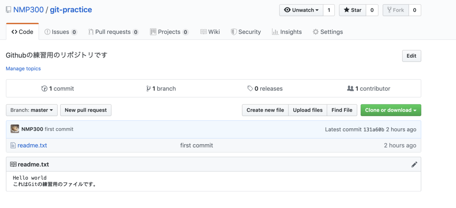Screen dimensions: 456x208
Task: Click the Edit description button
Action: [x=412, y=56]
